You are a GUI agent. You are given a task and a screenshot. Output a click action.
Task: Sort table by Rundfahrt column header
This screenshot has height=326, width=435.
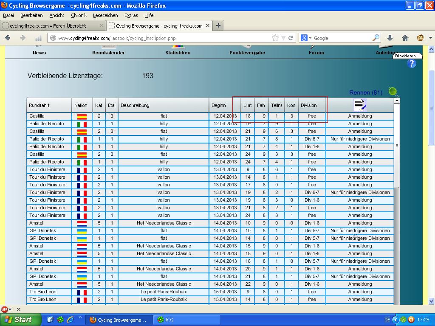pos(49,105)
